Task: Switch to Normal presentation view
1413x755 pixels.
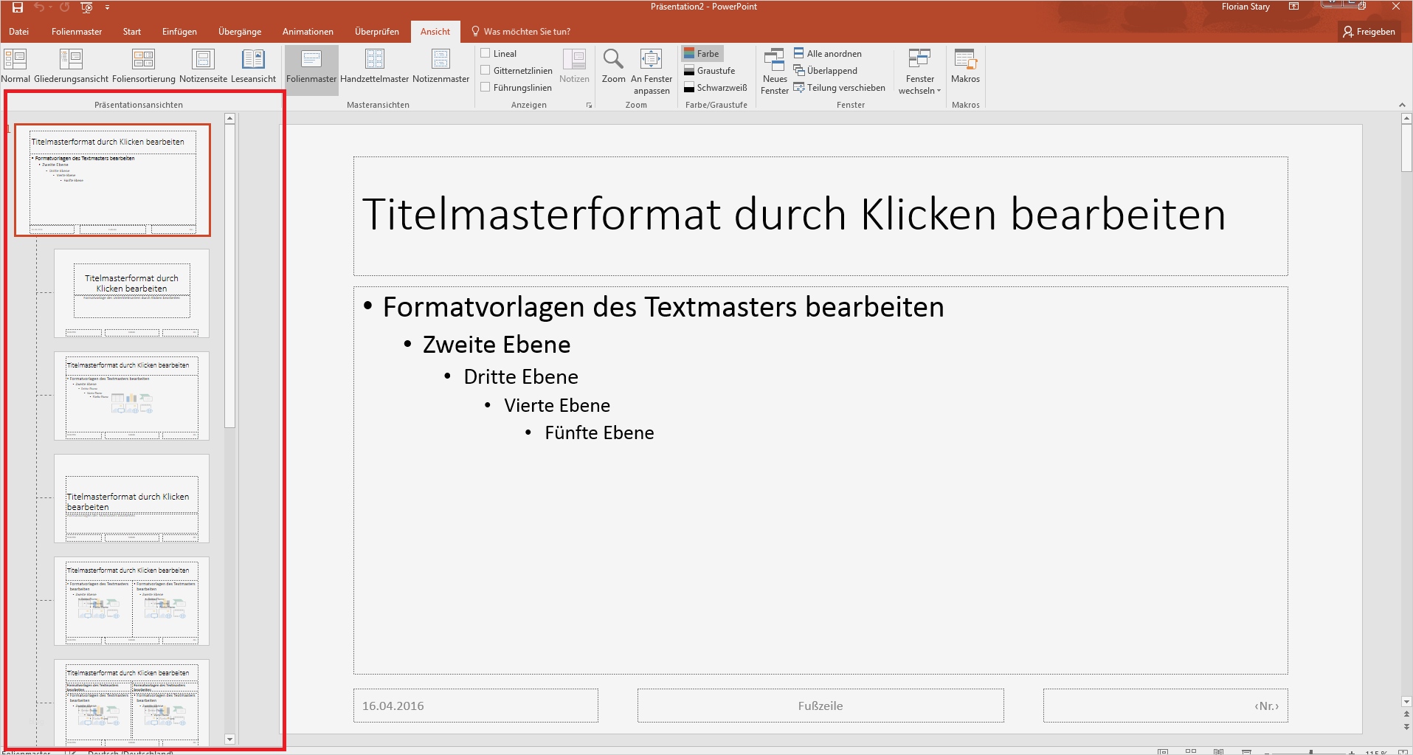Action: (x=15, y=66)
